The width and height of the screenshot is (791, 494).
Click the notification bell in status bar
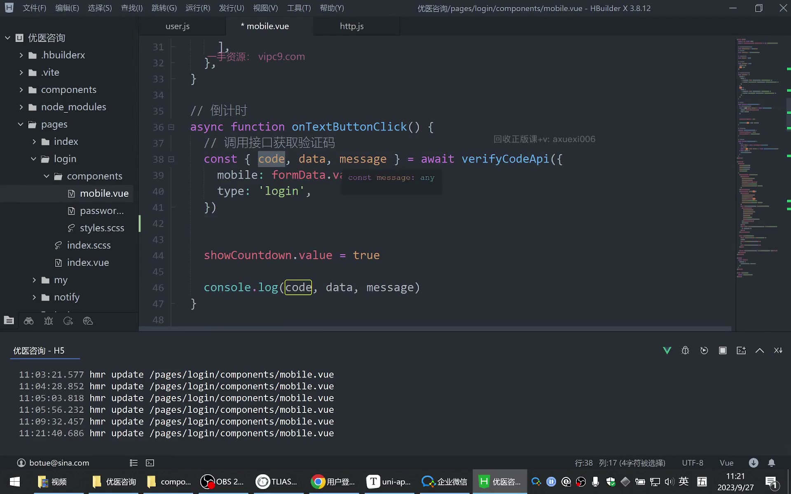tap(772, 463)
